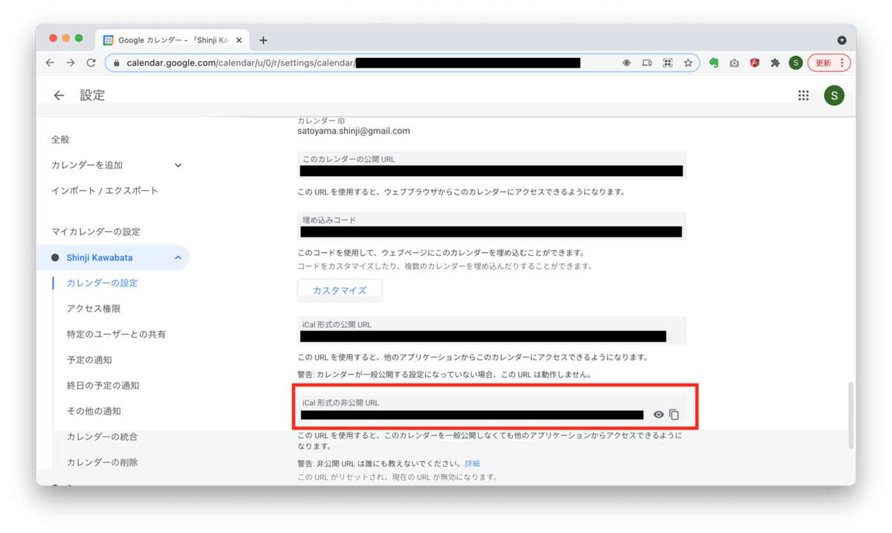Copy the iCal private URL to clipboard
This screenshot has width=892, height=533.
(674, 415)
